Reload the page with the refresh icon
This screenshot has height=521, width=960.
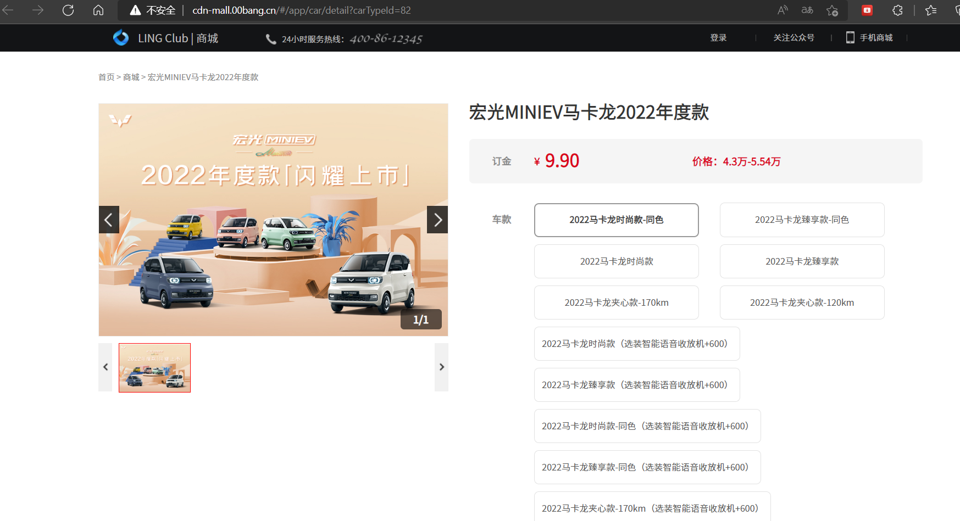(68, 10)
